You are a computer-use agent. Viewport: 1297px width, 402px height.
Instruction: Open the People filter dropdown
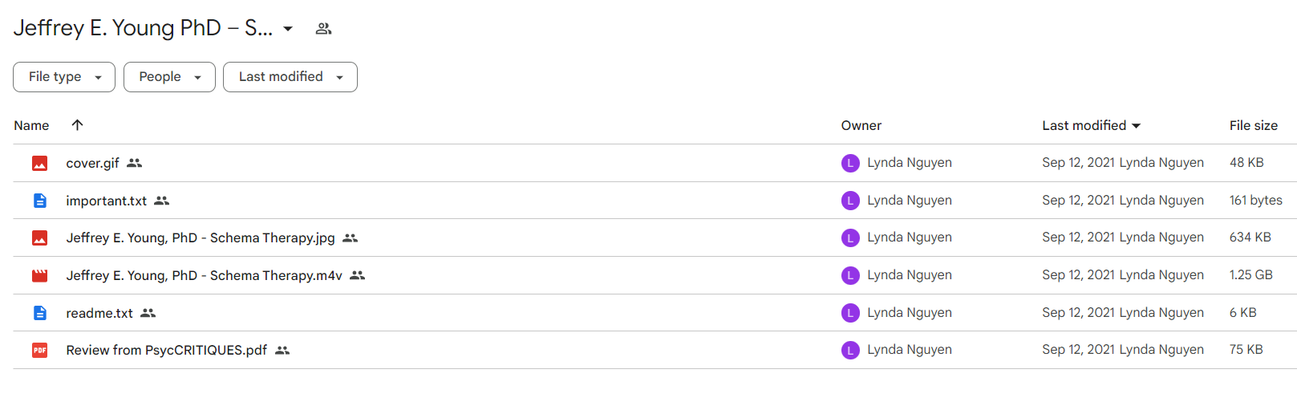click(169, 77)
